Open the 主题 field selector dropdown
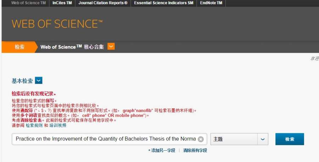Screen dimensions: 319x162 239,139
